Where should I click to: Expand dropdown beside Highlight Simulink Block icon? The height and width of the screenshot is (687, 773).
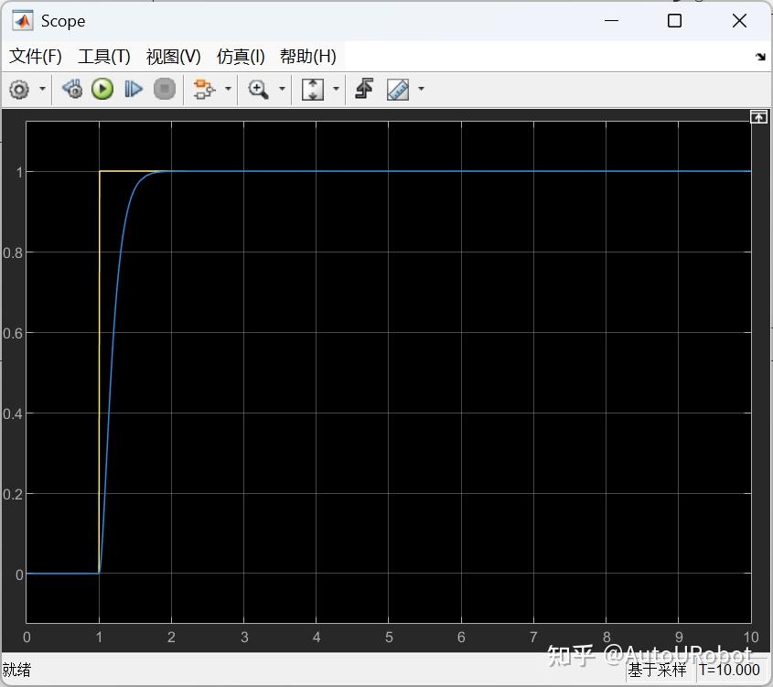(228, 90)
